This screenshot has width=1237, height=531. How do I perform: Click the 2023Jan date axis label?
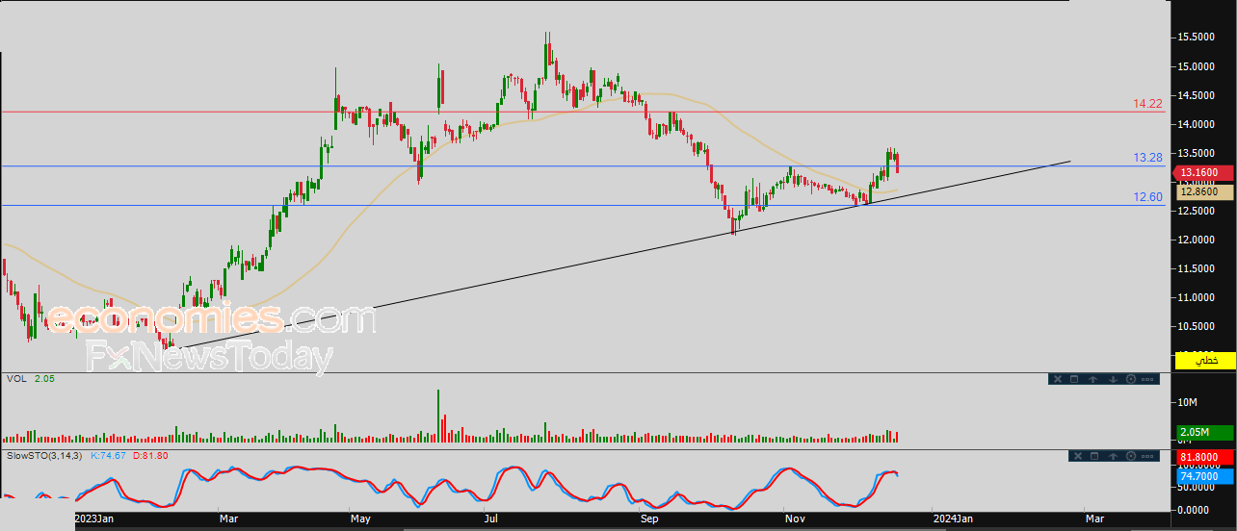pos(95,519)
